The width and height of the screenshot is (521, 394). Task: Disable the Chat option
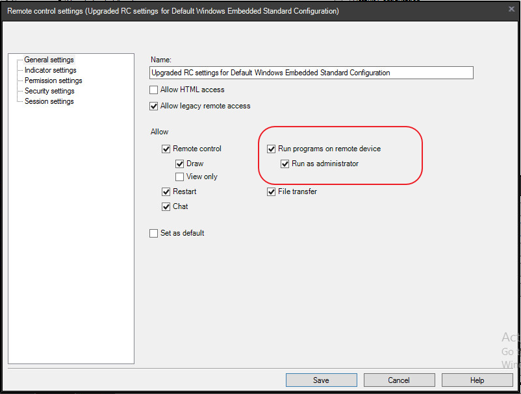click(x=166, y=206)
